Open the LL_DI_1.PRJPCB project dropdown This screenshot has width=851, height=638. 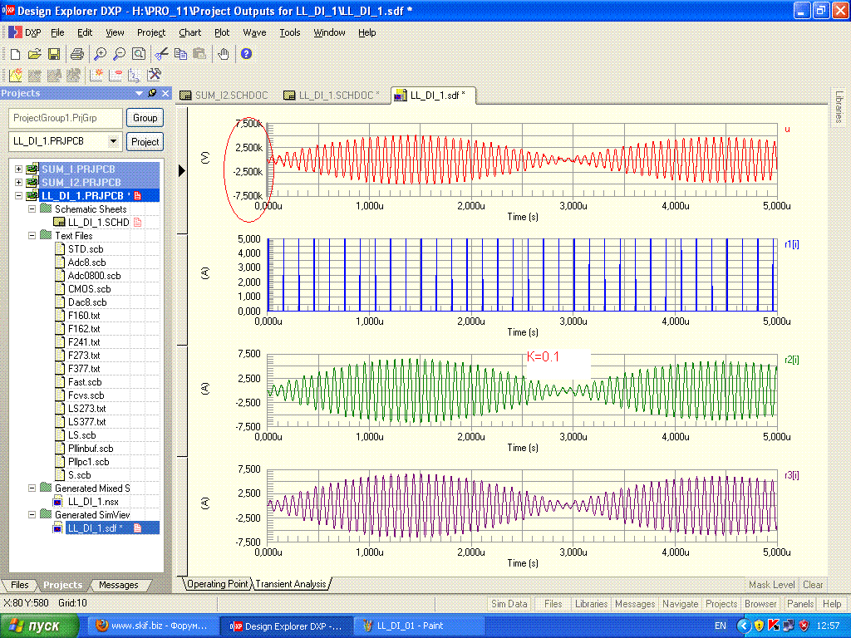point(114,141)
